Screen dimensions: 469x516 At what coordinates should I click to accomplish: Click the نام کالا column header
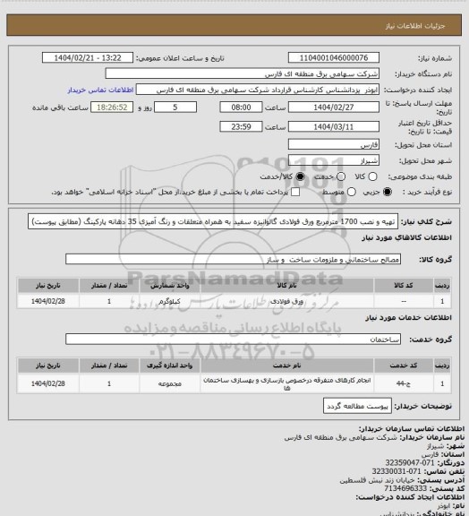pos(286,285)
